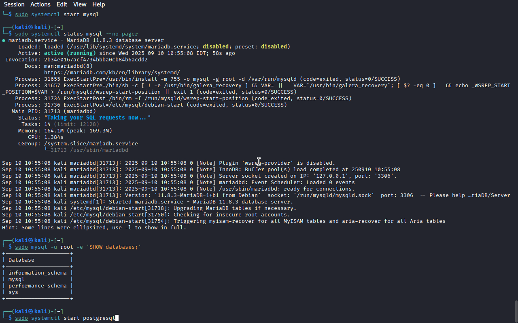This screenshot has width=518, height=323.
Task: Open the Edit menu
Action: pyautogui.click(x=62, y=4)
